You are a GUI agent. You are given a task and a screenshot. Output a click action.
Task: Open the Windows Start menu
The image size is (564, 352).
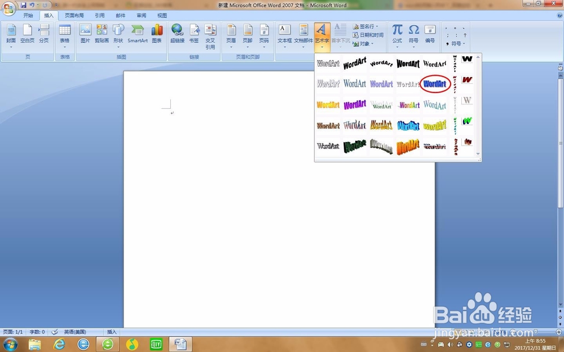(10, 345)
